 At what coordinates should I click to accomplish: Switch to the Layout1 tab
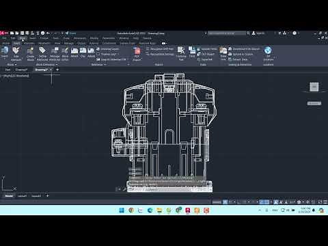point(22,195)
